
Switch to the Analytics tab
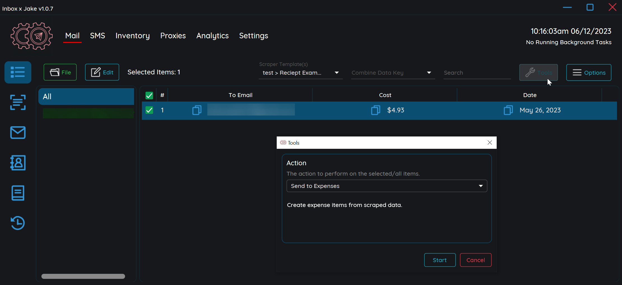pyautogui.click(x=212, y=36)
